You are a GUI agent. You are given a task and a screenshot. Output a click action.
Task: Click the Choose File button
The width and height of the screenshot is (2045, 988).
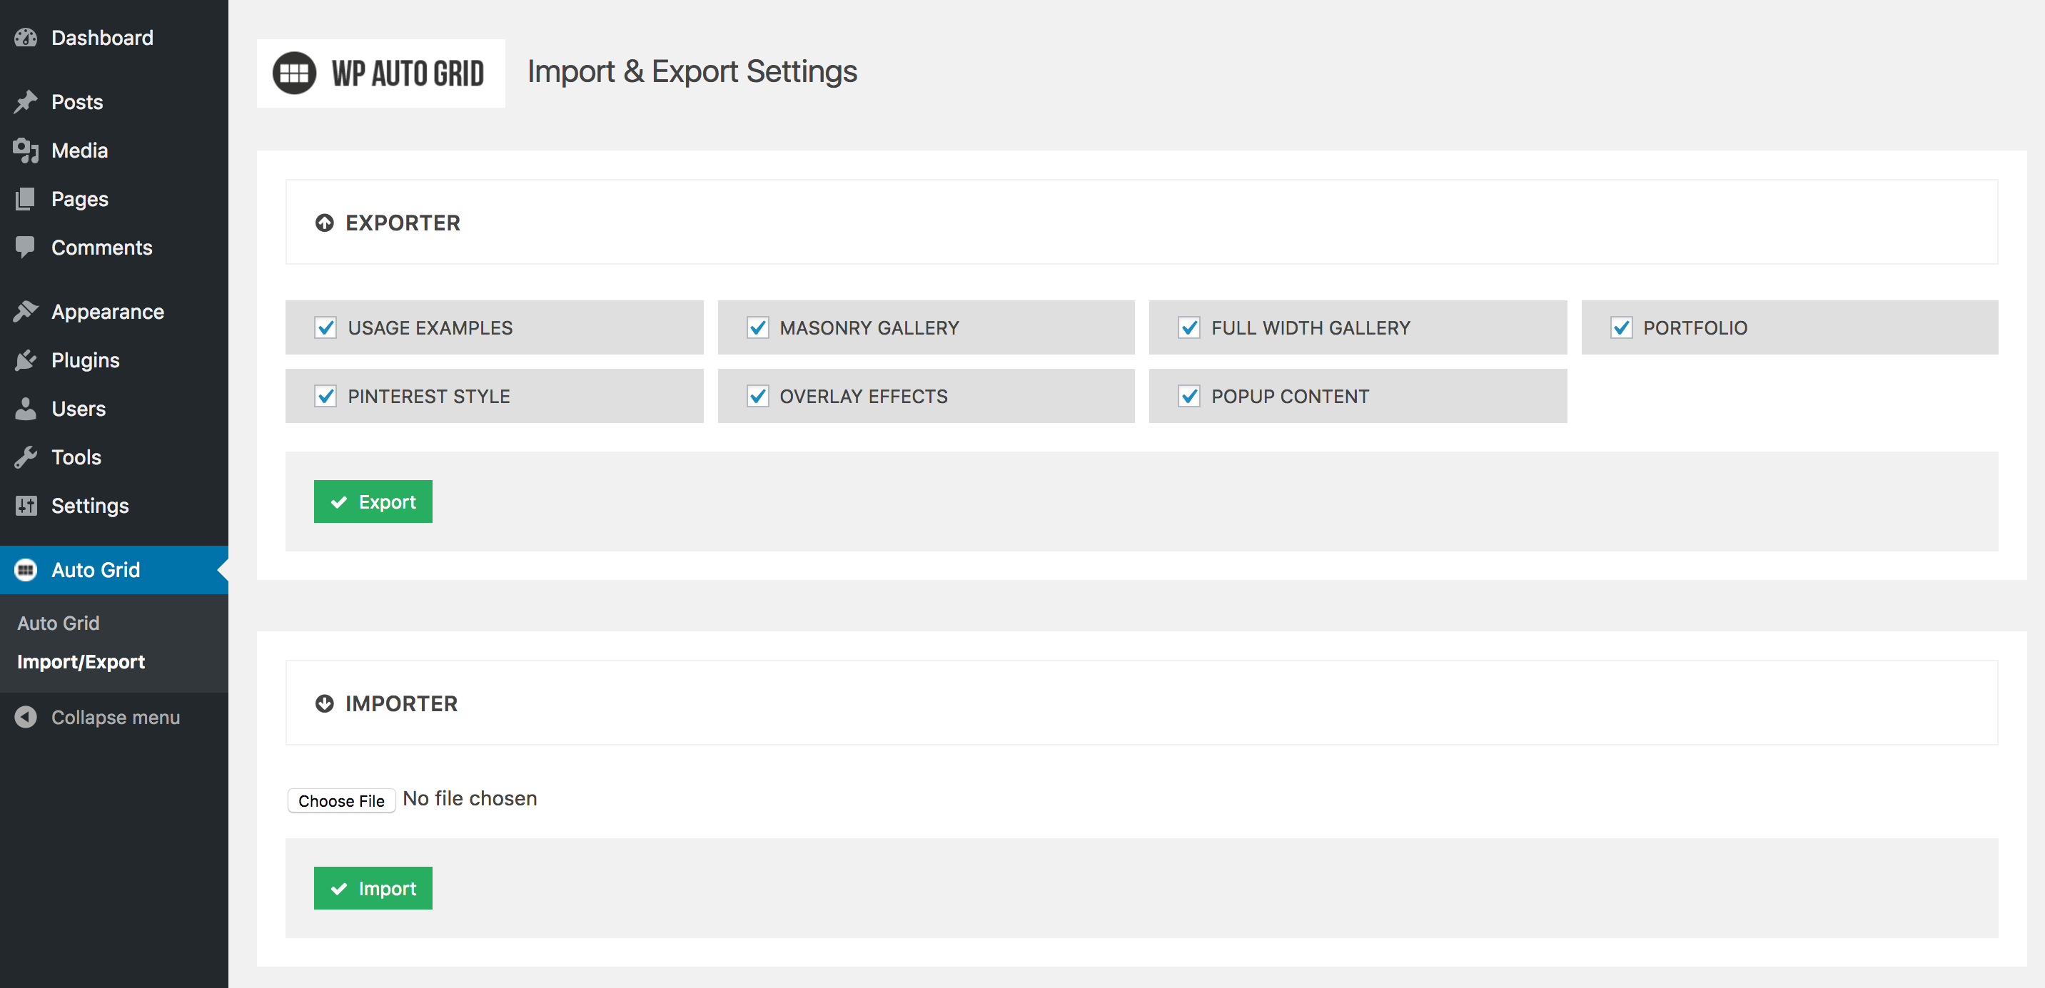[x=341, y=800]
